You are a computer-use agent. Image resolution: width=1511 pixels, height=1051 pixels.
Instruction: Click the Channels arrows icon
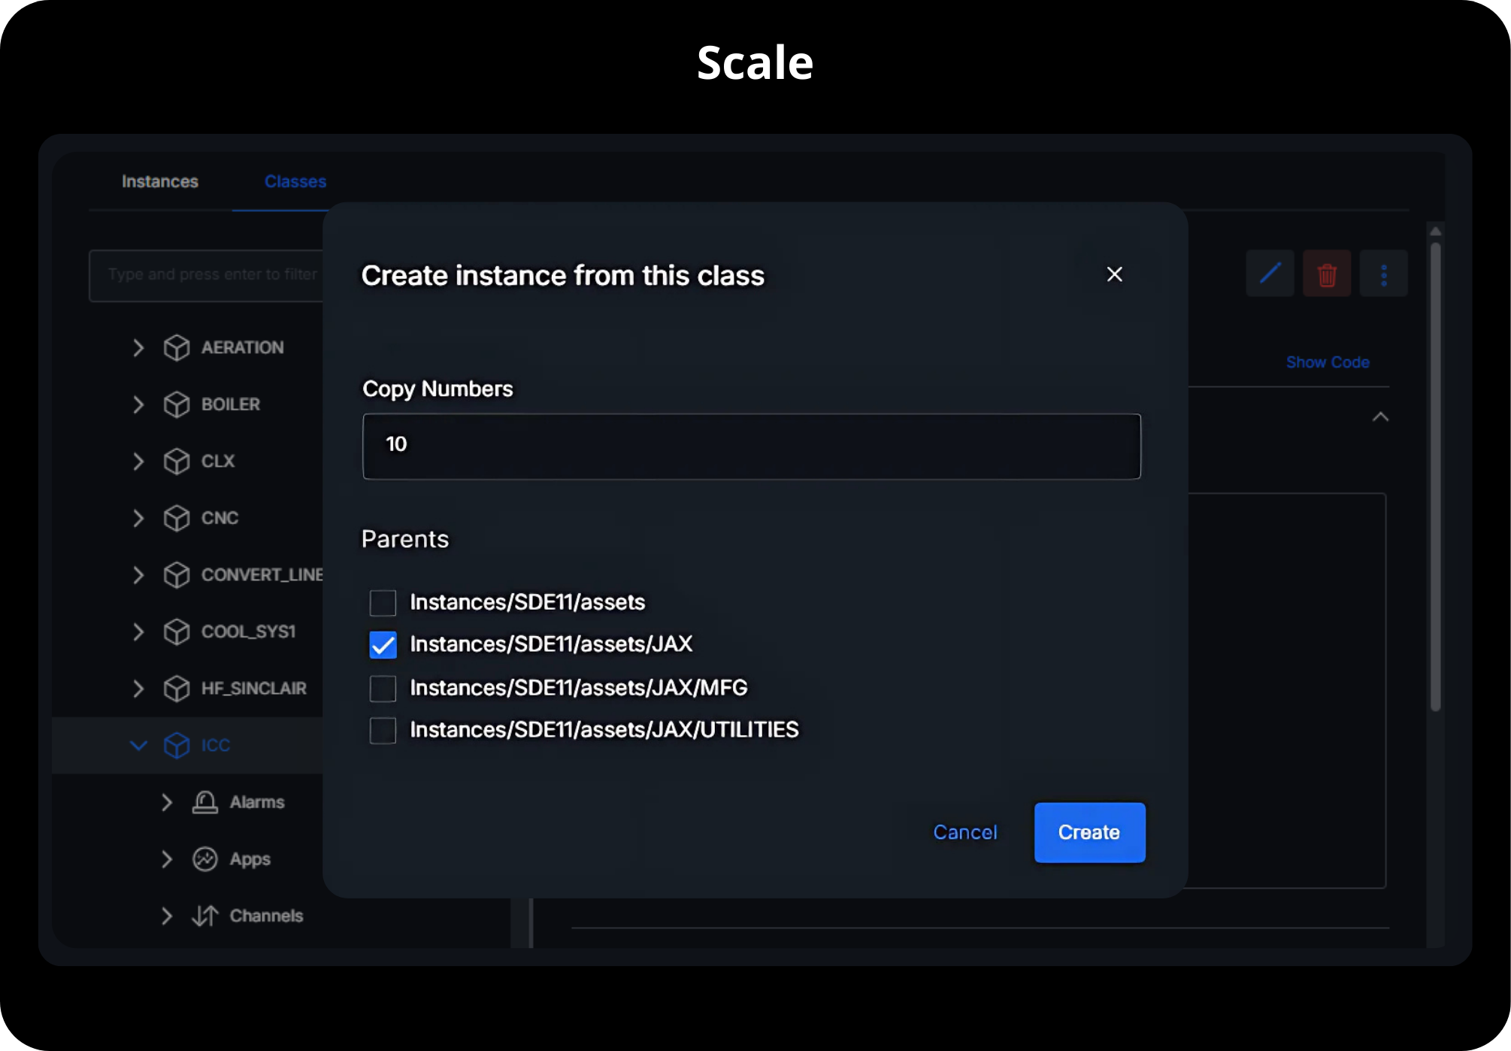click(x=204, y=916)
